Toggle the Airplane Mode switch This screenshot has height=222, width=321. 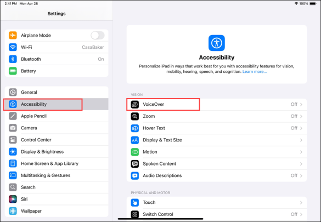click(98, 36)
